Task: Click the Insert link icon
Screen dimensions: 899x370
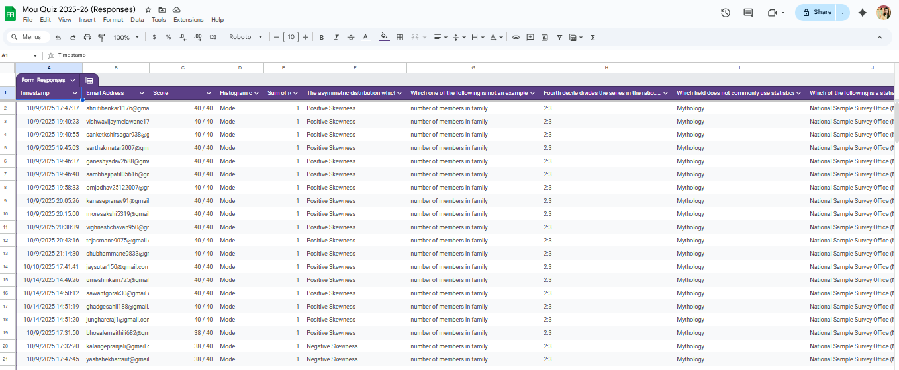Action: [516, 38]
